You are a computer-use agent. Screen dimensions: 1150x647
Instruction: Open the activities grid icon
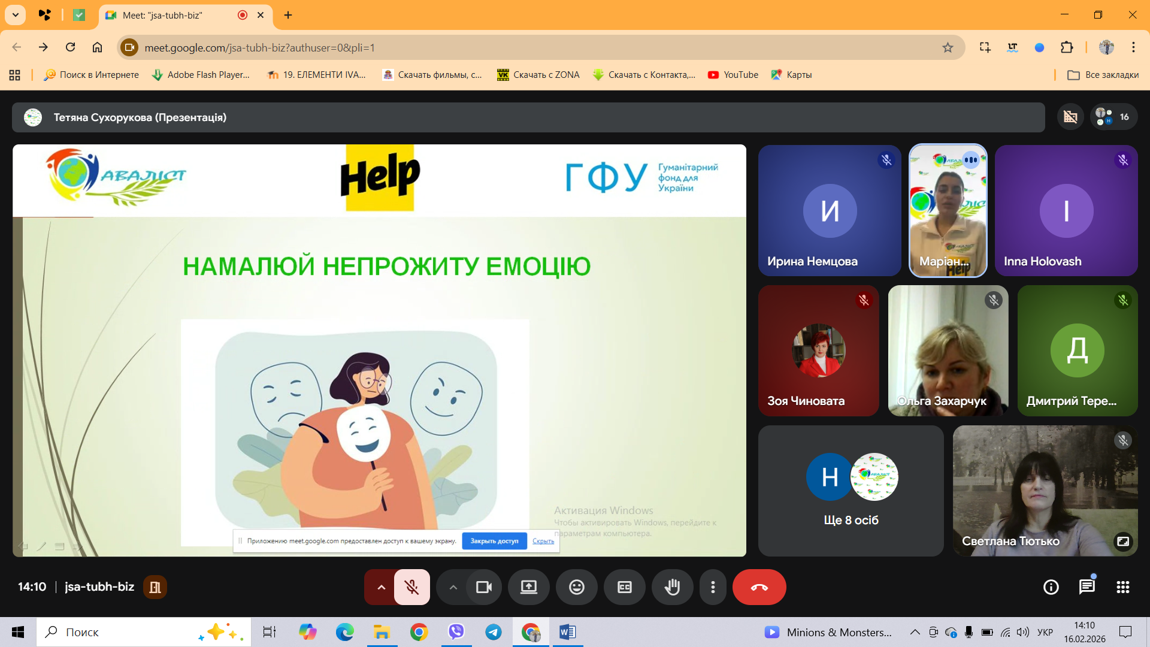(x=1122, y=587)
